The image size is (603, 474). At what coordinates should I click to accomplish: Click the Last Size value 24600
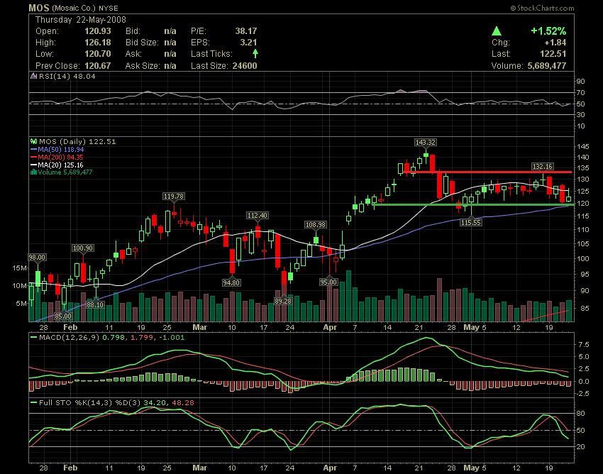(x=245, y=66)
